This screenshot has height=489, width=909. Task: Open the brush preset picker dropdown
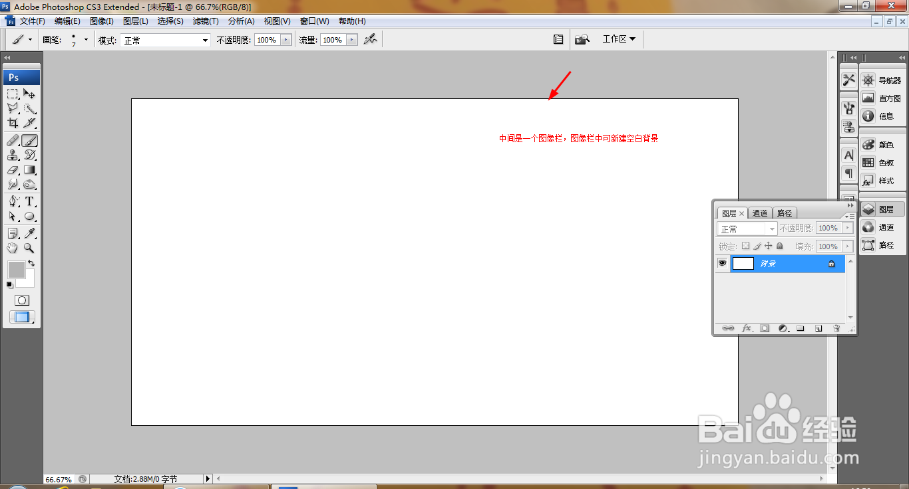(86, 40)
